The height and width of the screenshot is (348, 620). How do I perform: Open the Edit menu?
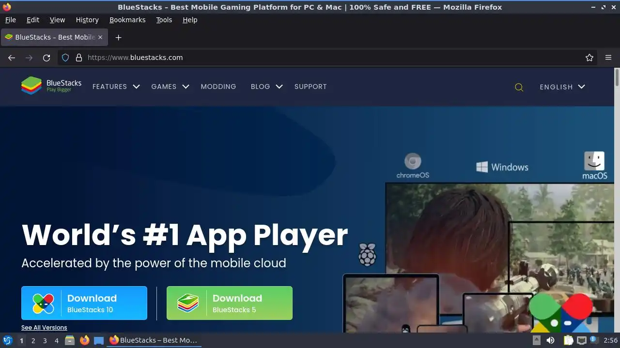pos(33,20)
